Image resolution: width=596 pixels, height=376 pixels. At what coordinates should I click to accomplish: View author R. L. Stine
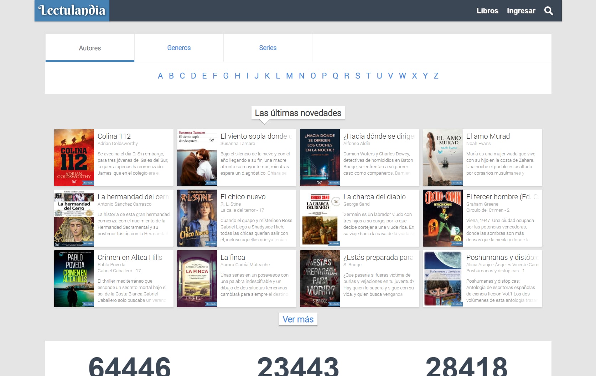coord(230,204)
